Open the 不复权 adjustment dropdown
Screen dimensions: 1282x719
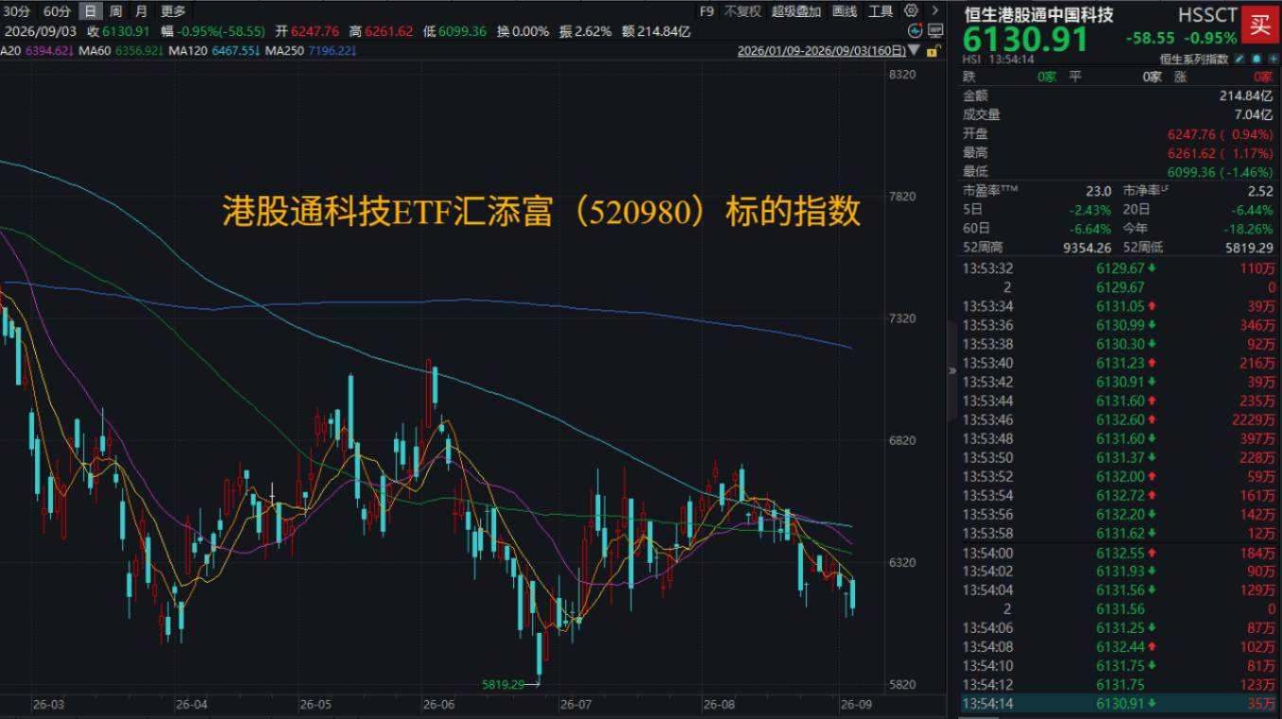pyautogui.click(x=742, y=11)
